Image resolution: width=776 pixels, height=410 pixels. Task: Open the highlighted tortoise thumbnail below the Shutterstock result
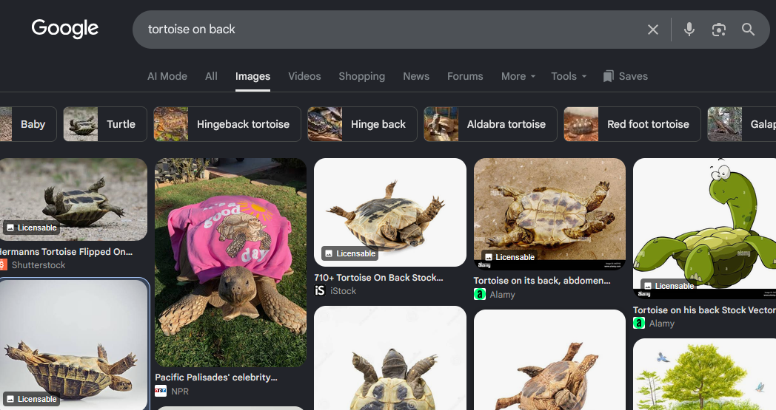coord(74,344)
